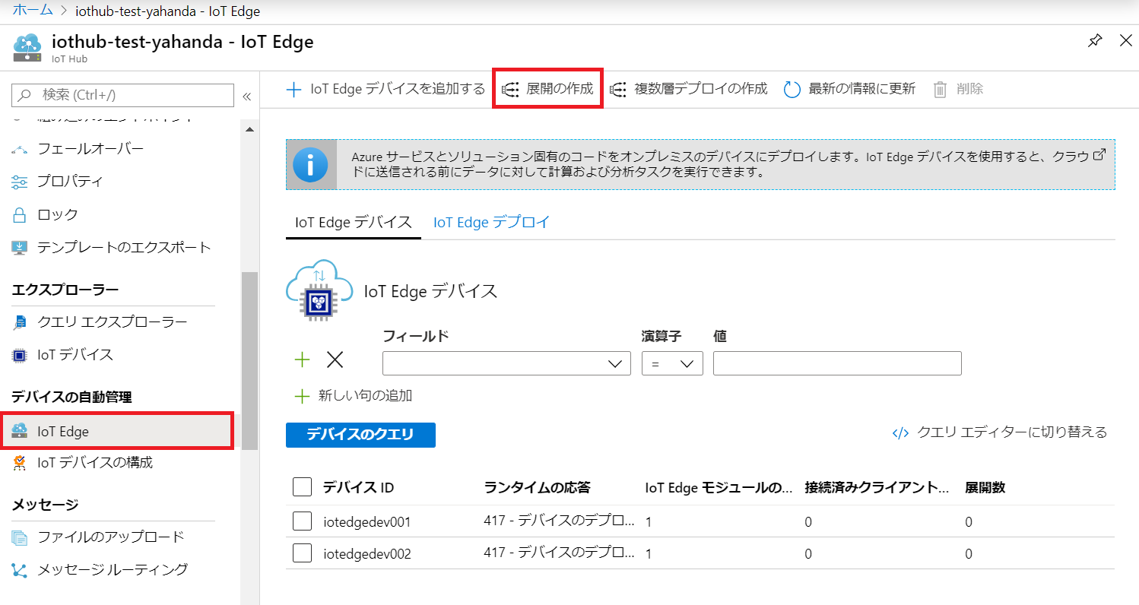This screenshot has height=605, width=1139.
Task: Collapse the sidebar with double-chevron icon
Action: [246, 97]
